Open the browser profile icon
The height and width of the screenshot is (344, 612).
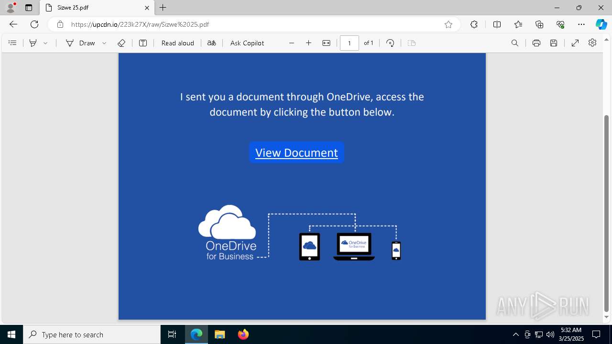[11, 8]
